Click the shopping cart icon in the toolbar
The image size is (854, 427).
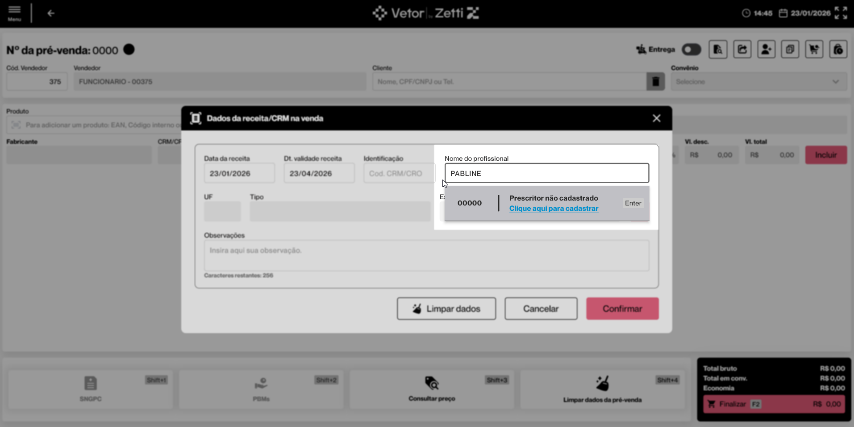pos(814,50)
